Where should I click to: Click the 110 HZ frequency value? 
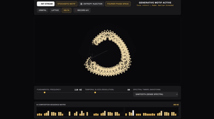click(x=78, y=90)
